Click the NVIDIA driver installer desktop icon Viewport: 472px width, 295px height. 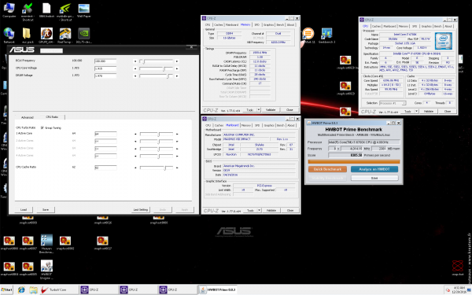tap(83, 35)
